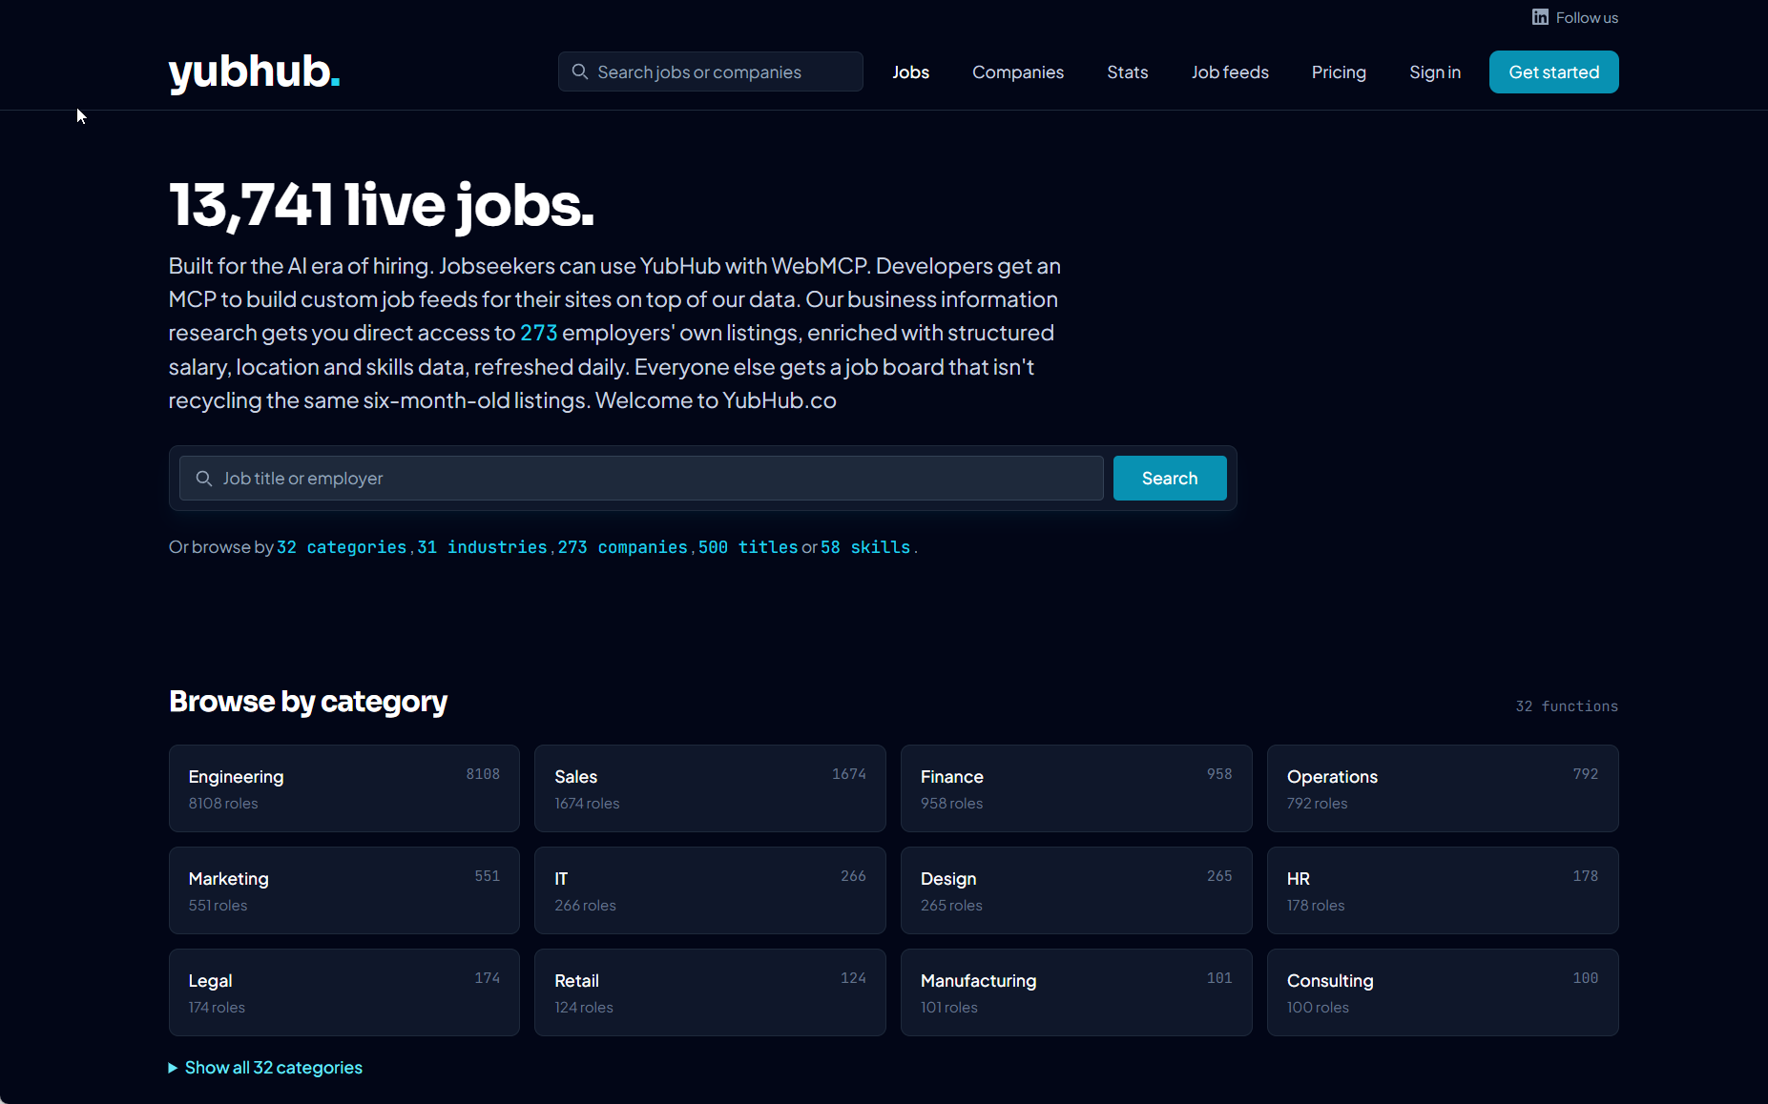Open the Job feeds page
The image size is (1768, 1104).
1230,72
